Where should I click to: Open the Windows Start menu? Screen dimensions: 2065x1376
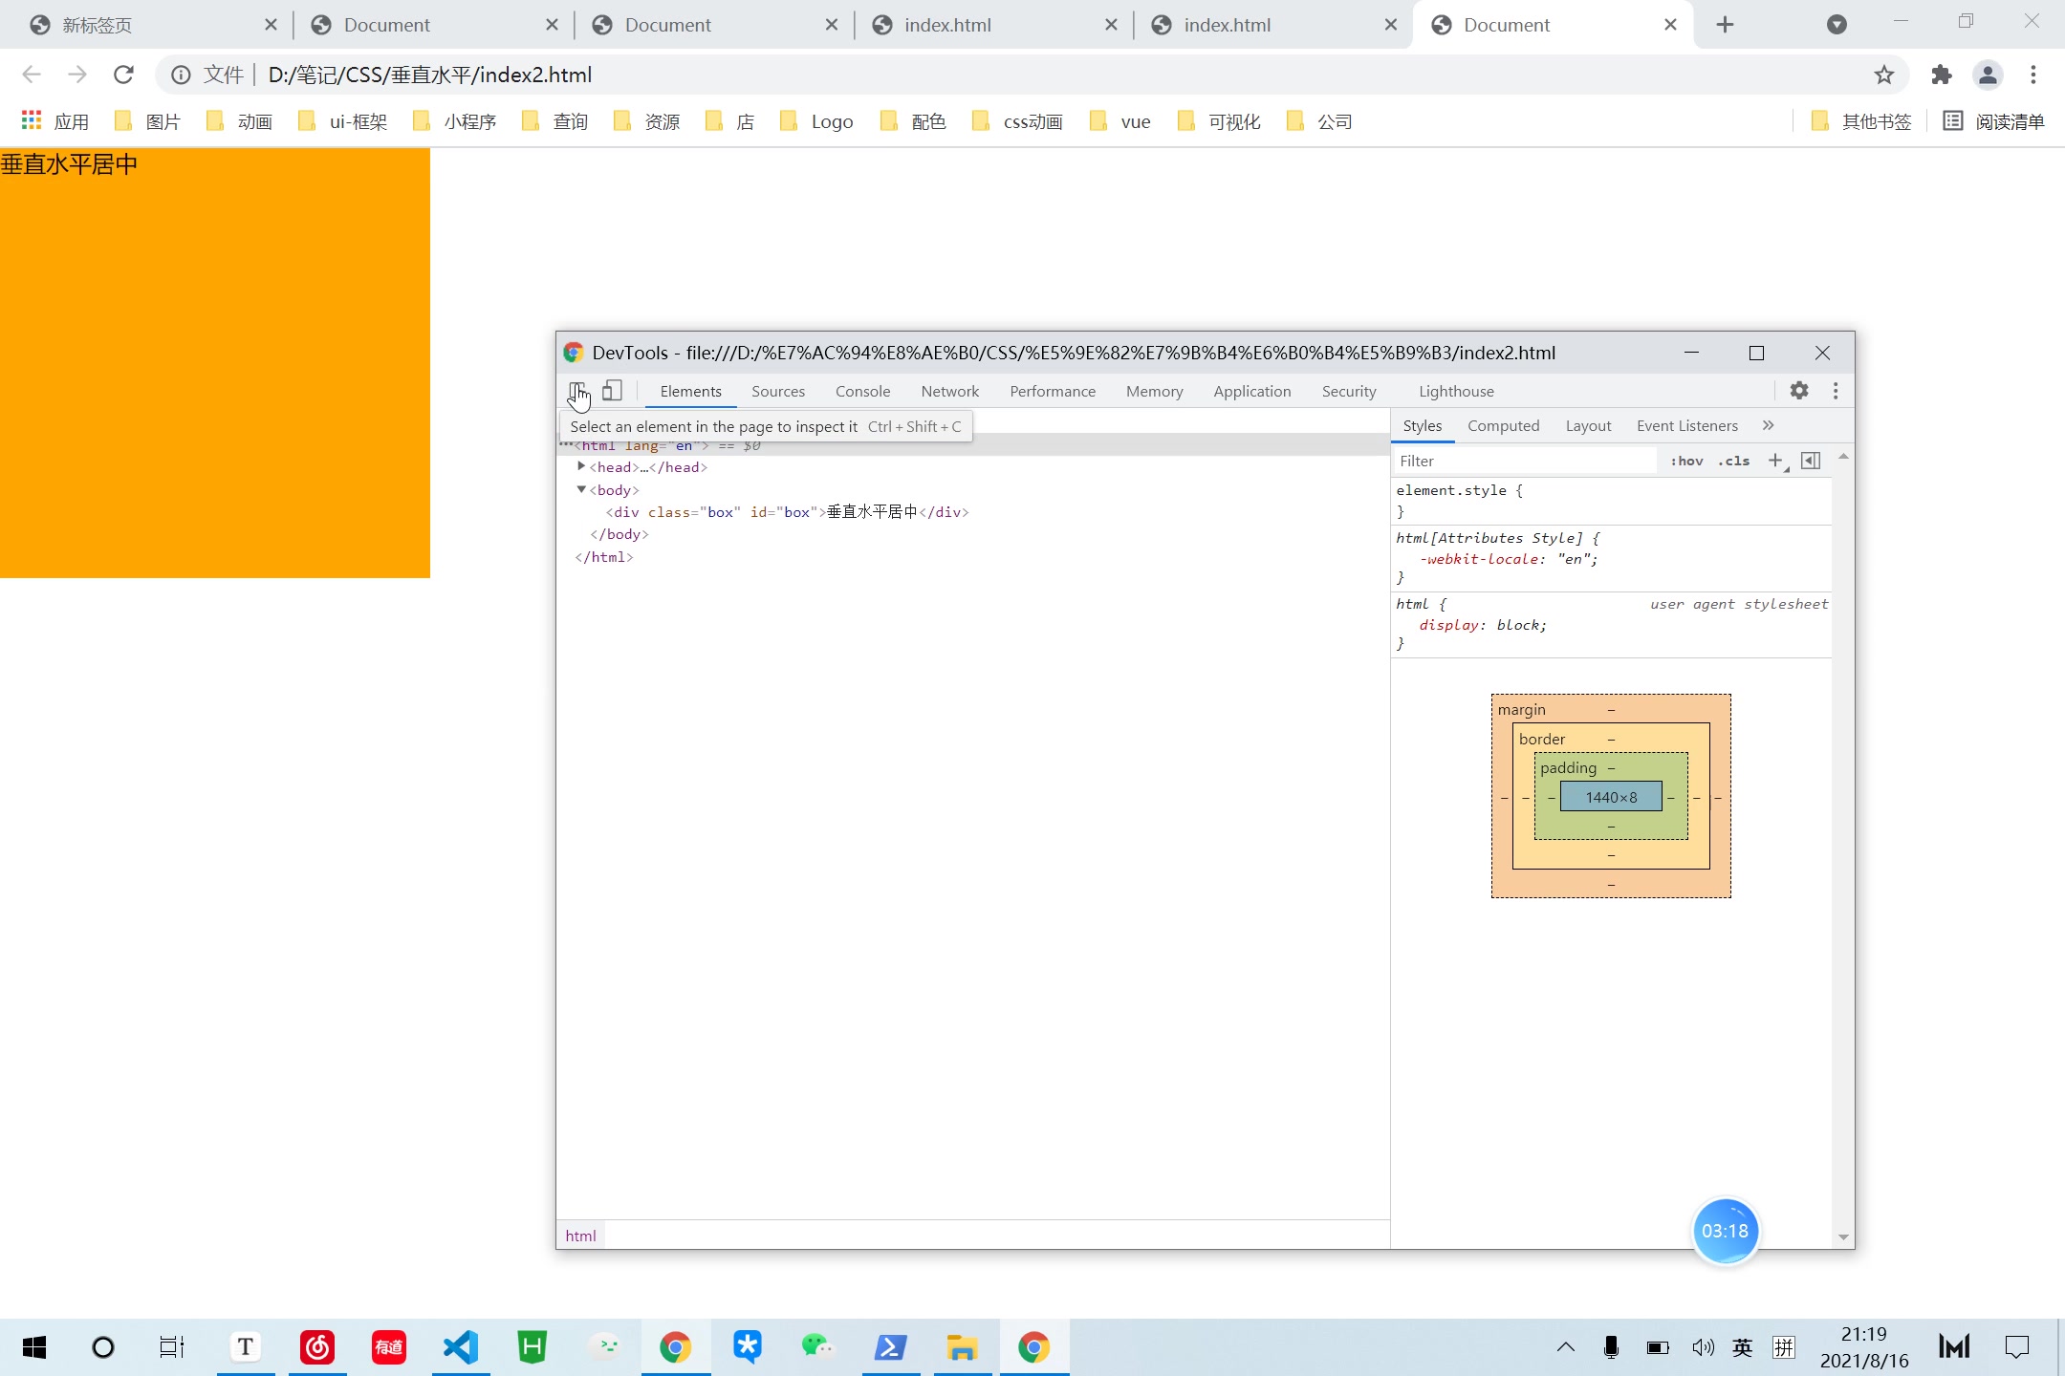click(34, 1347)
